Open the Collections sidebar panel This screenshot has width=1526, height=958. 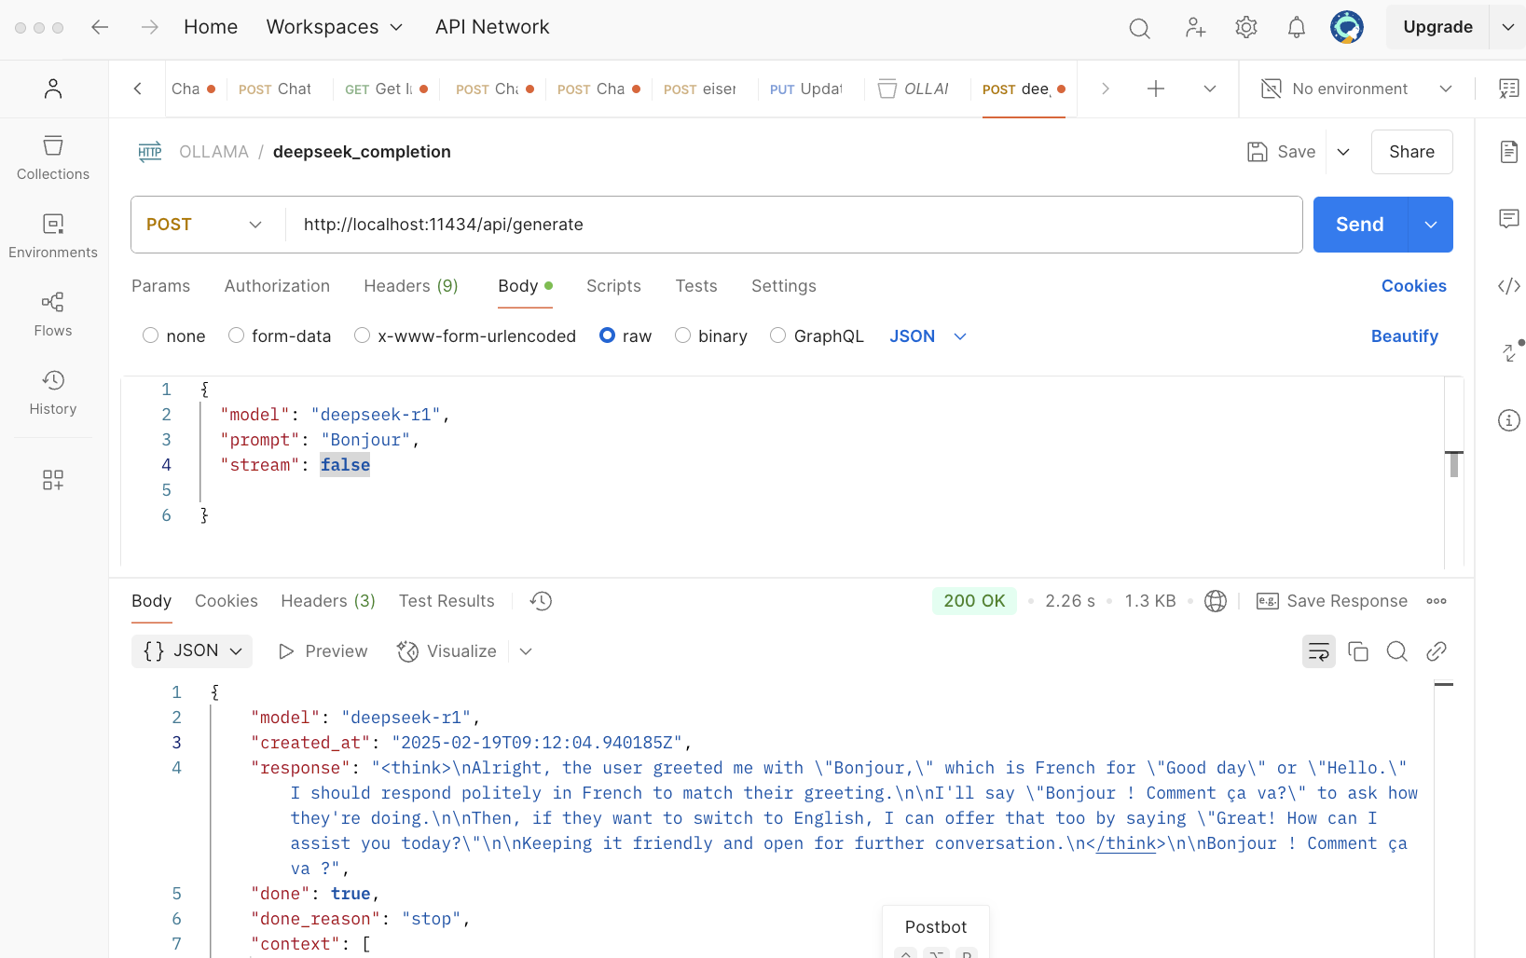(x=53, y=157)
